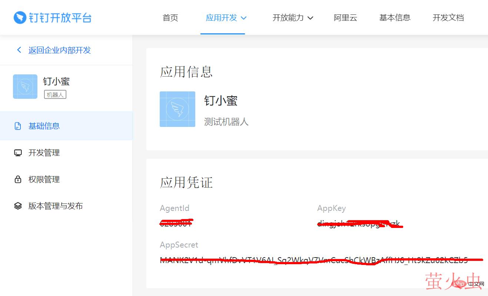
Task: Click the 机器人 tag under 钉小蜜
Action: click(x=55, y=94)
